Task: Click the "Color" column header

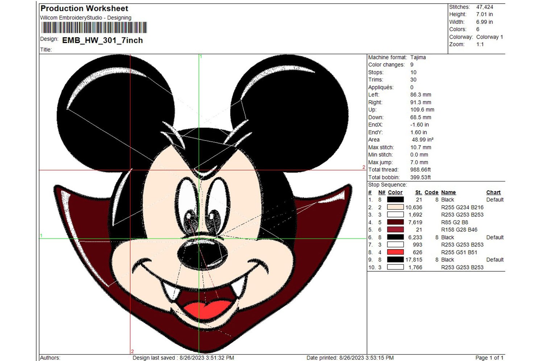Action: tap(395, 192)
